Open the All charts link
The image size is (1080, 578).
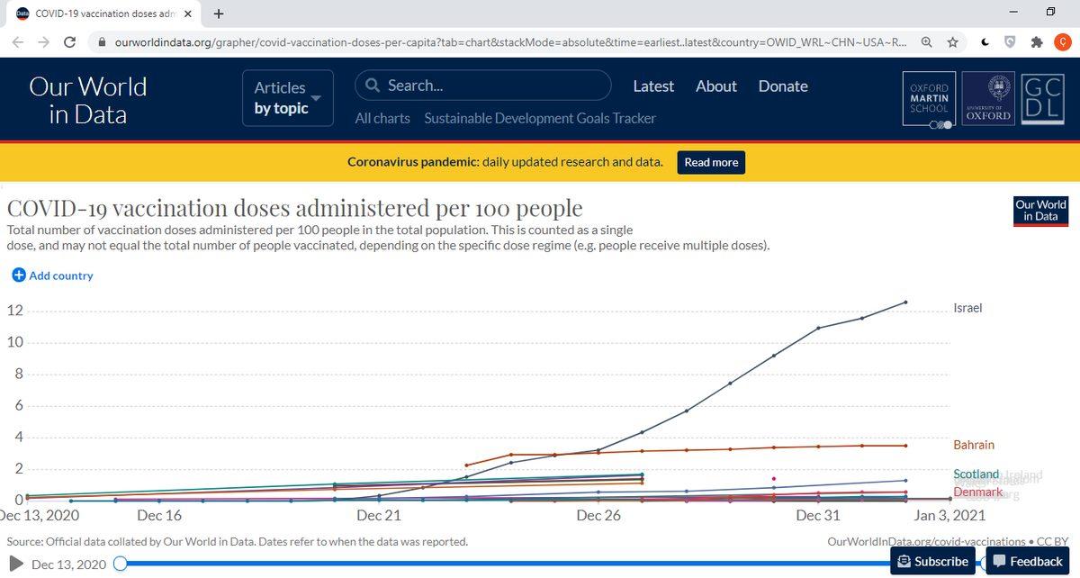pos(382,118)
